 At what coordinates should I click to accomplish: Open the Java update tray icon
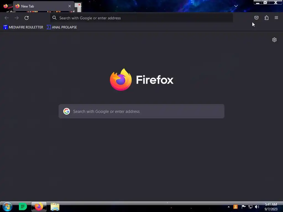point(235,207)
